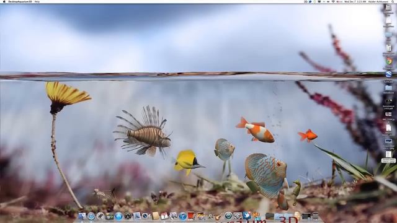Image resolution: width=397 pixels, height=223 pixels.
Task: Open Time Machine from the Dock
Action: coord(228,216)
